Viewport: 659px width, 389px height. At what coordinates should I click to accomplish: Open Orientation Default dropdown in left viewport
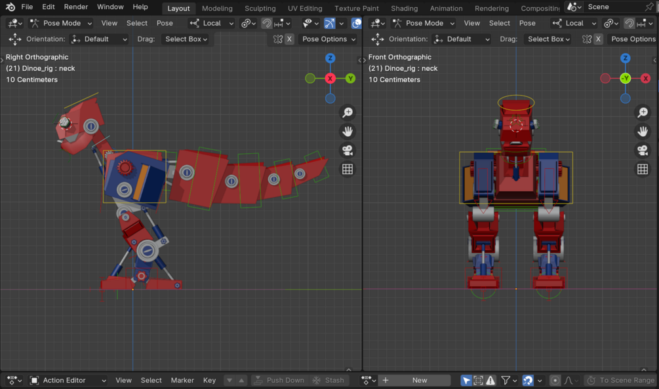[x=99, y=39]
